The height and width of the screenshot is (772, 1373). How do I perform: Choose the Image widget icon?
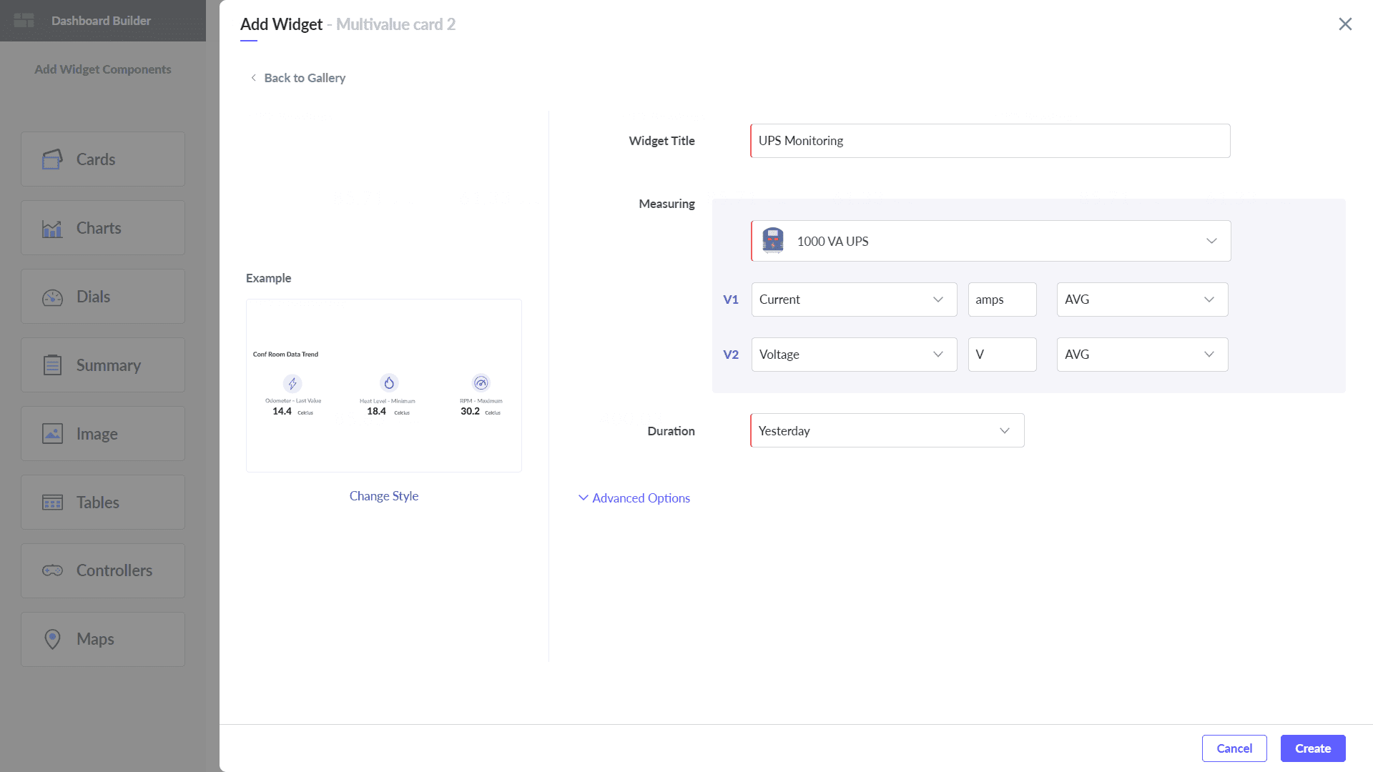(x=52, y=434)
